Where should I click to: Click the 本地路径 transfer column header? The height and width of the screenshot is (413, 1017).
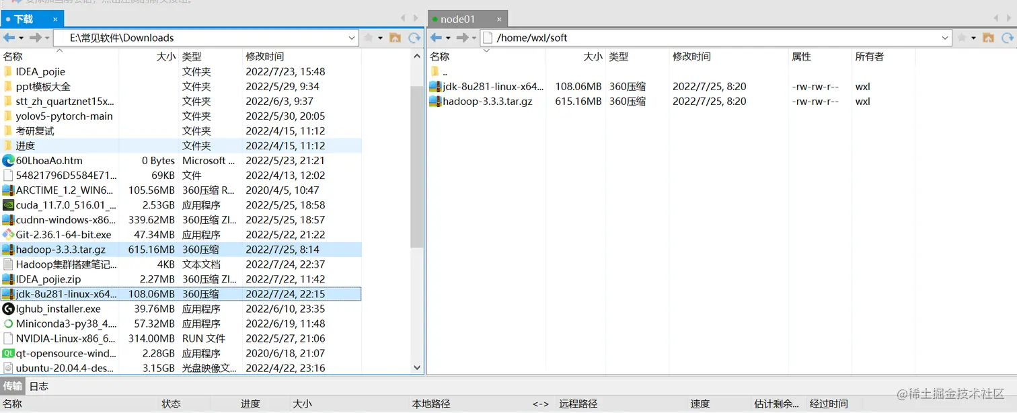click(430, 404)
